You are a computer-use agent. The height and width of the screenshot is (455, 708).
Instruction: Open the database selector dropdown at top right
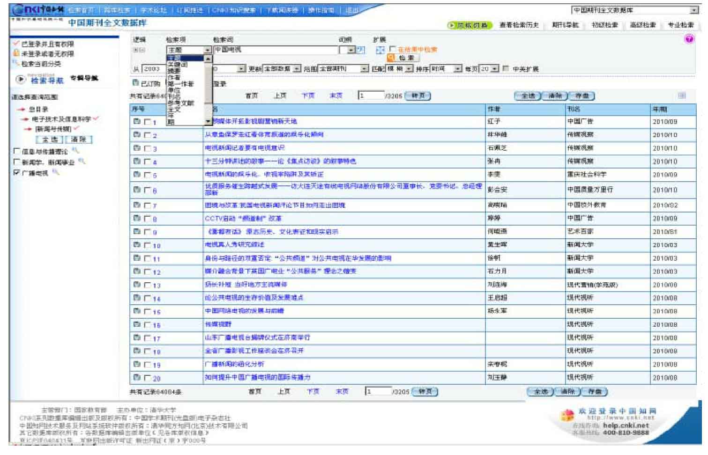point(634,10)
